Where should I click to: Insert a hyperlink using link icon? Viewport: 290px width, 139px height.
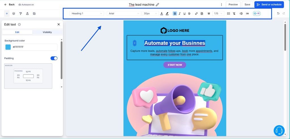197,14
